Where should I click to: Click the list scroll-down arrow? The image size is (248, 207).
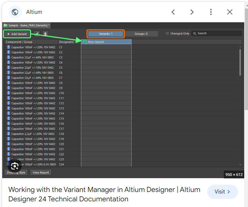[x=240, y=165]
